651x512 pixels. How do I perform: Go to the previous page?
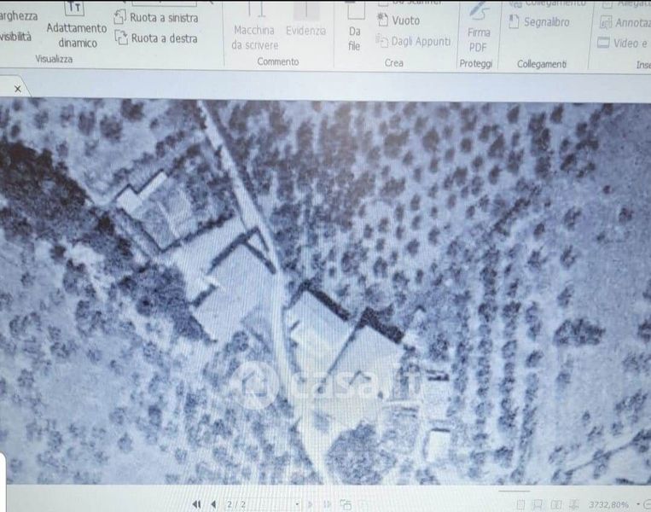click(x=213, y=504)
